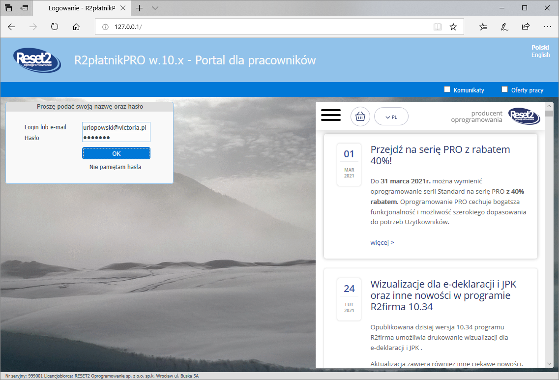Open a new tab with the plus icon
Screen dimensions: 559x380
click(140, 8)
